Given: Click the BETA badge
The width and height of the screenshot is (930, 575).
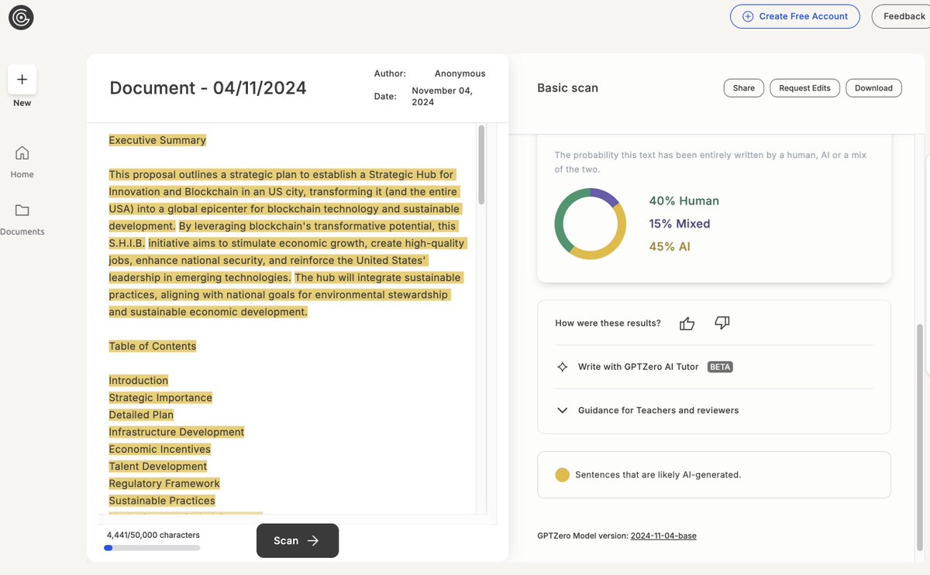Looking at the screenshot, I should click(x=720, y=367).
